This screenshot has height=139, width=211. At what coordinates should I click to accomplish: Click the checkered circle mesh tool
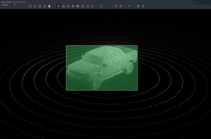coord(78,6)
